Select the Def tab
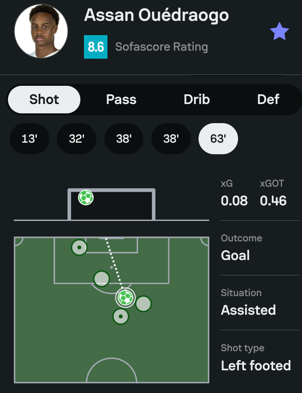The image size is (302, 393). pos(268,99)
